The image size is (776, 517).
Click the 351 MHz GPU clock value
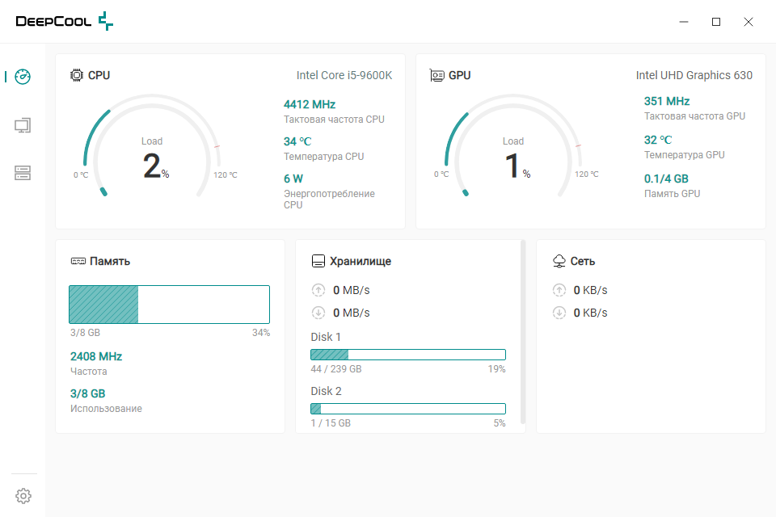(x=667, y=101)
